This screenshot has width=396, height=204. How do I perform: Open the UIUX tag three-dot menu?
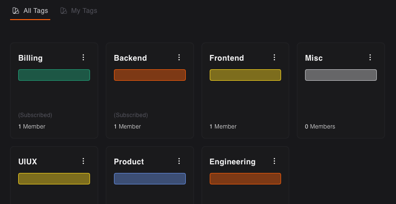click(x=83, y=161)
